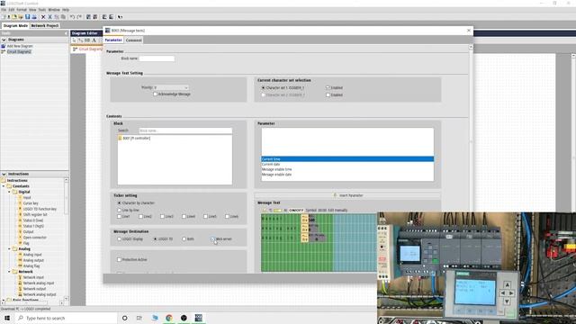
Task: Click the text tool 'A' icon in Diagram Editor
Action: tap(94, 40)
